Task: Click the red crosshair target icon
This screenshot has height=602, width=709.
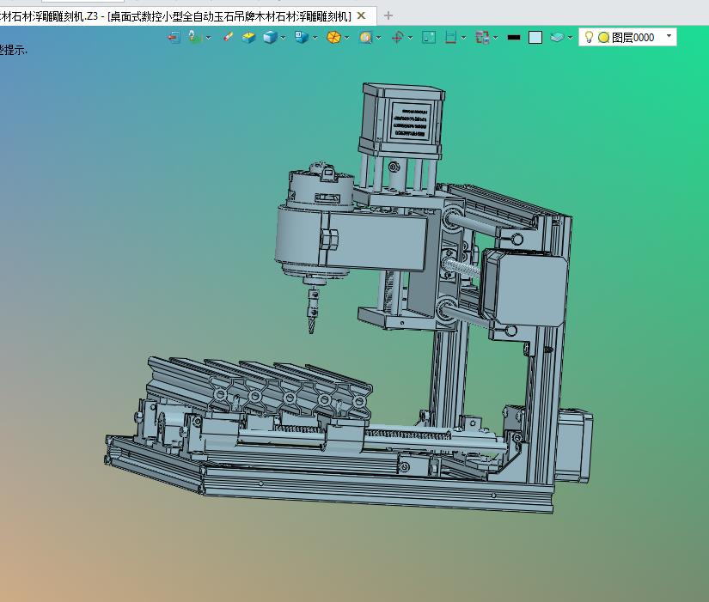Action: 397,37
